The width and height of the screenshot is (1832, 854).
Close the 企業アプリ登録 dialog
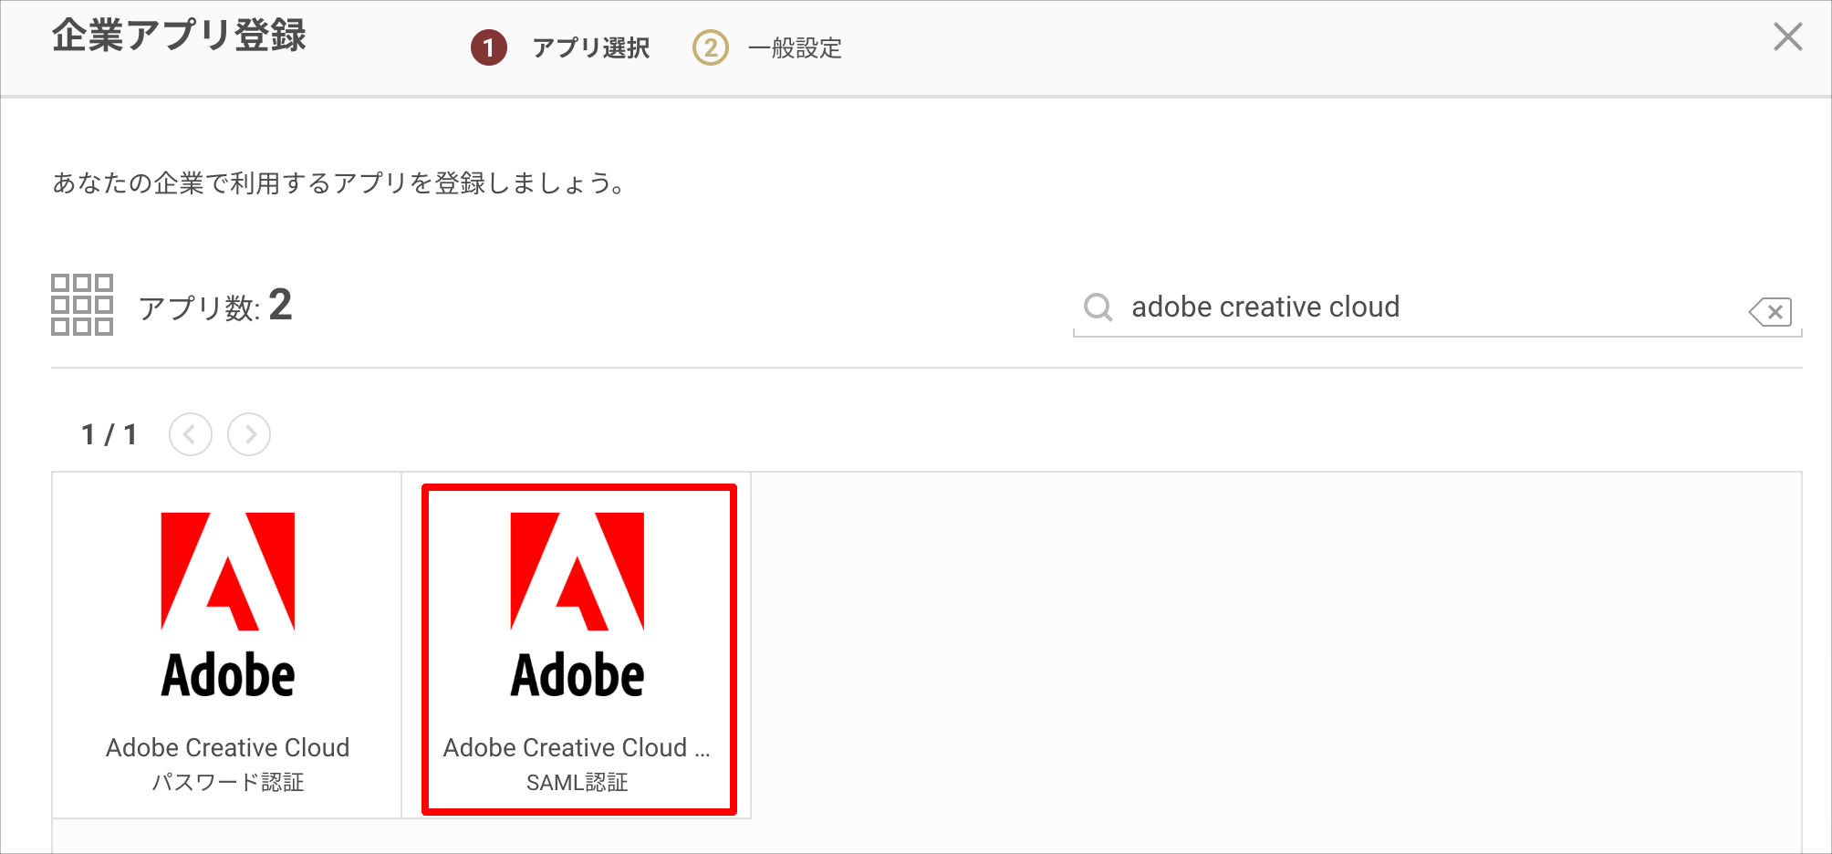click(1787, 36)
